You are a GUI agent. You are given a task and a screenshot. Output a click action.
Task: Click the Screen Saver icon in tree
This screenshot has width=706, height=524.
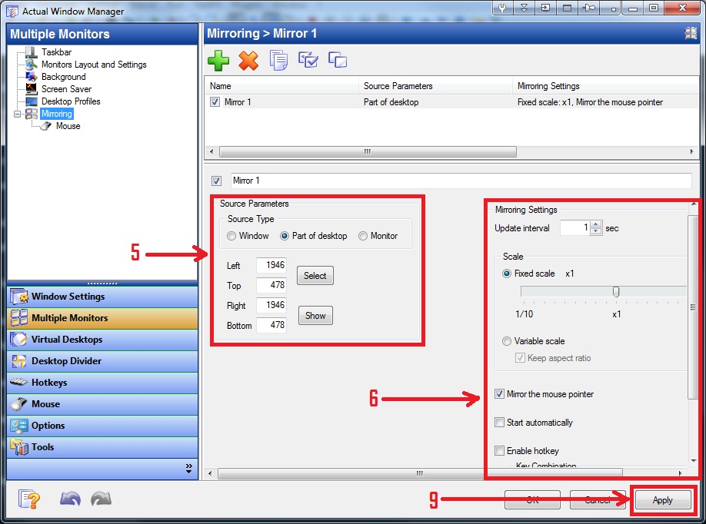(31, 89)
